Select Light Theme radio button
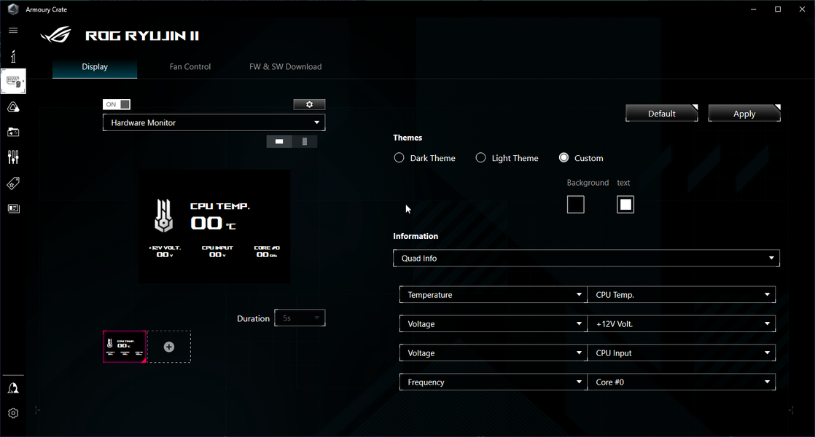This screenshot has height=437, width=815. [x=481, y=158]
